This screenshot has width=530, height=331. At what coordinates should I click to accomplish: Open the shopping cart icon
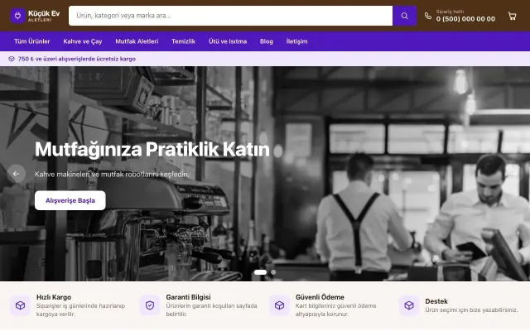coord(512,16)
